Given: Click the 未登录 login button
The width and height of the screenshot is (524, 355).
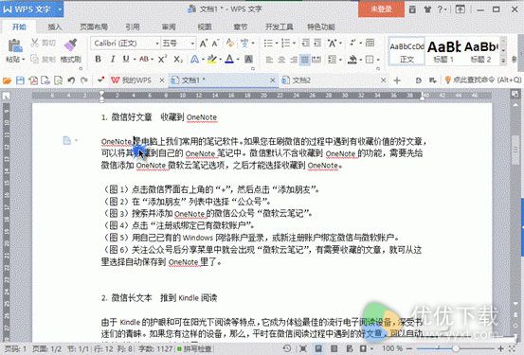Looking at the screenshot, I should [x=381, y=9].
